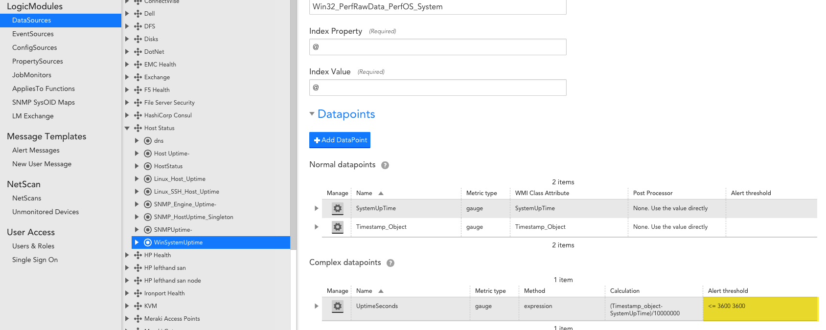The height and width of the screenshot is (330, 826).
Task: Select Linux_SSH_Host_Uptime datasource
Action: (x=186, y=192)
